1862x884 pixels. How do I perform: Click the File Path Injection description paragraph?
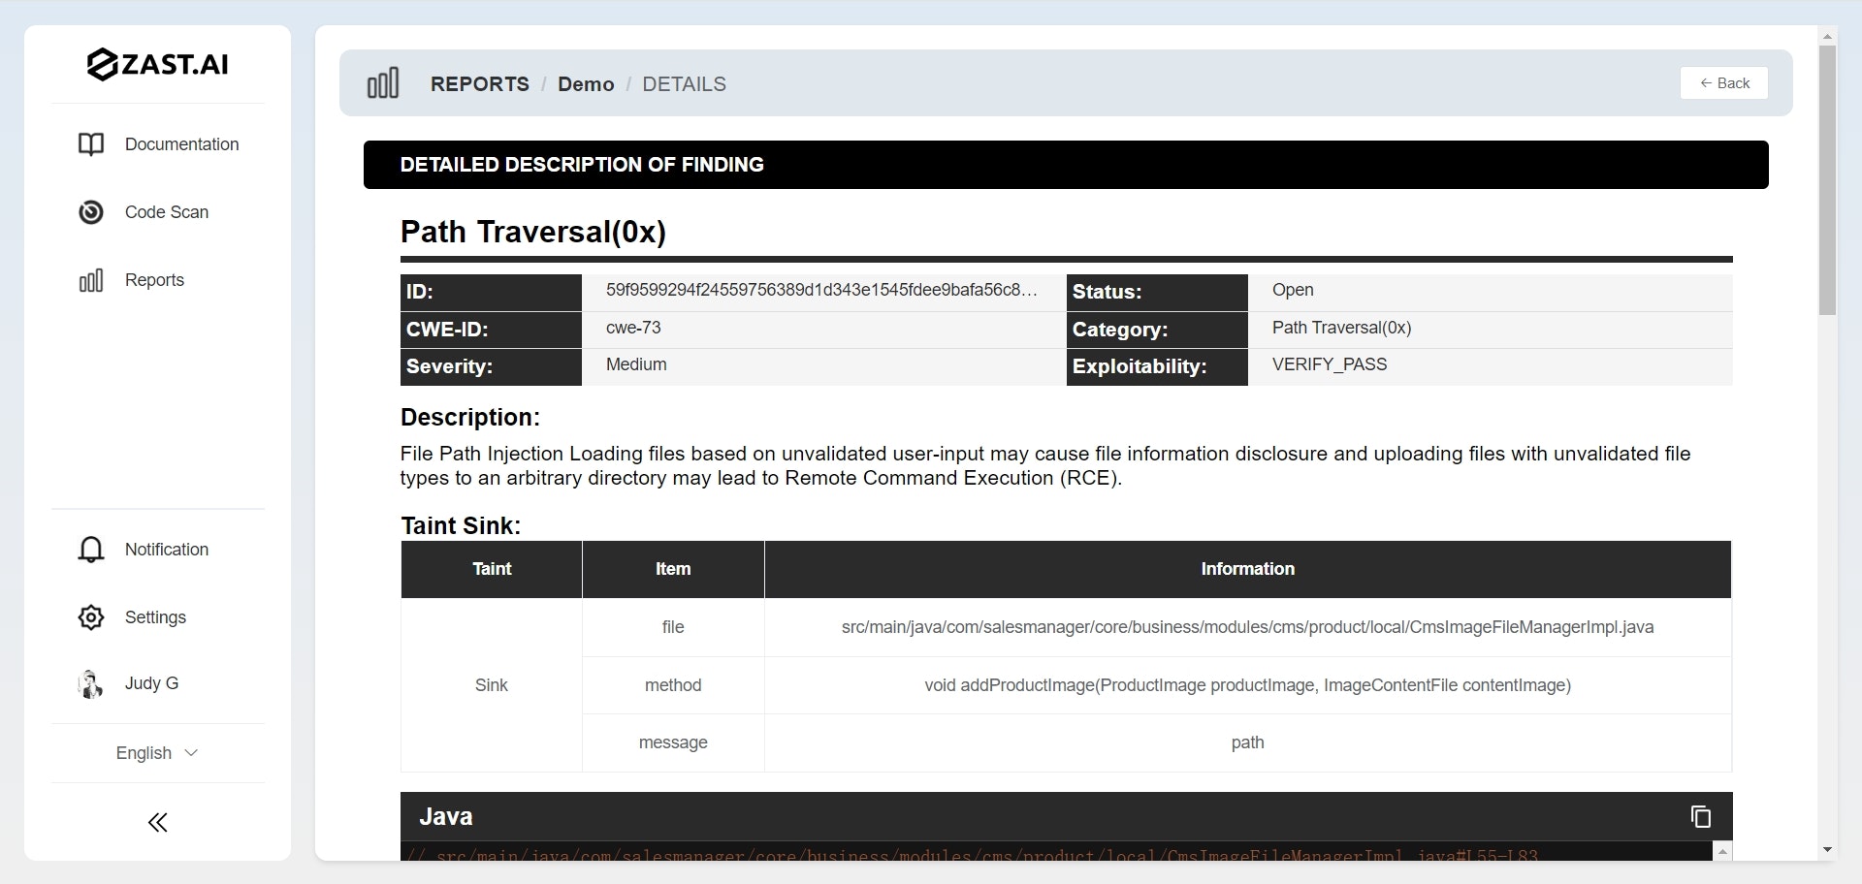[x=1045, y=465]
